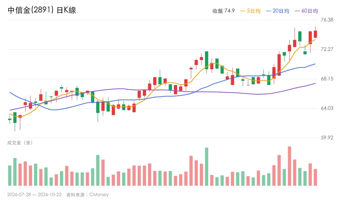Click the tallest red volume bar
The height and width of the screenshot is (200, 343).
tap(289, 166)
